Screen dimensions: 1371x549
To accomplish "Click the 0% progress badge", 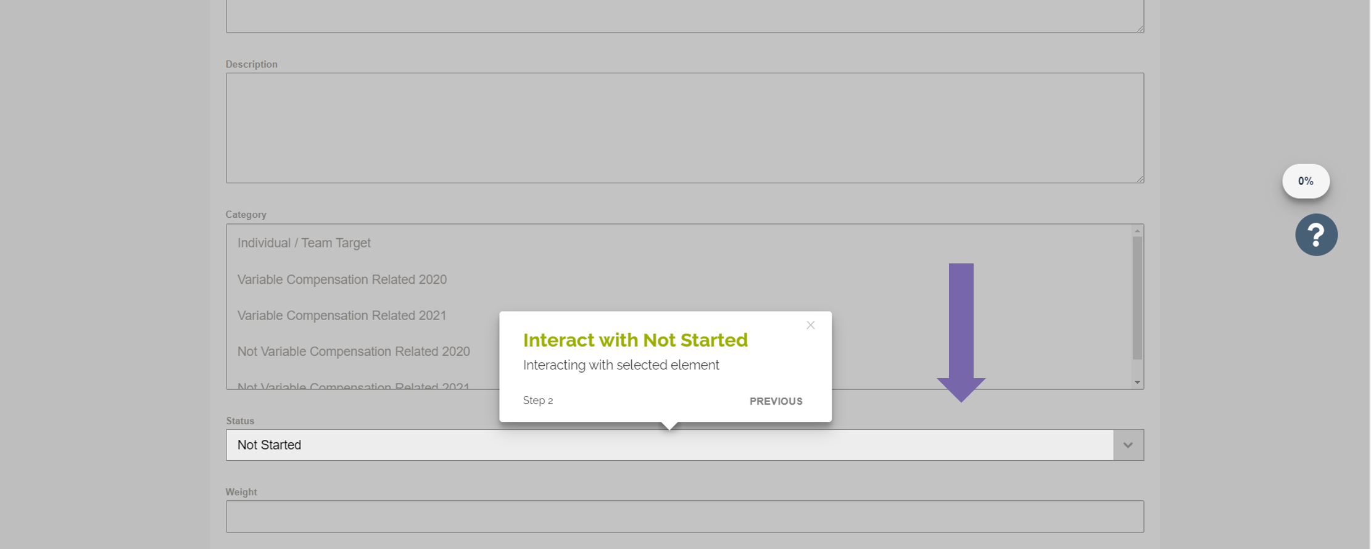I will point(1306,181).
